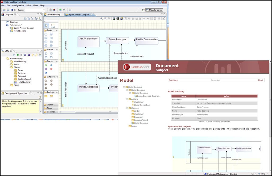272x176 pixels.
Task: Click the Previous link in the document
Action: pos(173,80)
